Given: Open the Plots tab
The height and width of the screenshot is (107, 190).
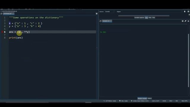Looking at the screenshot, I should pos(150,18).
